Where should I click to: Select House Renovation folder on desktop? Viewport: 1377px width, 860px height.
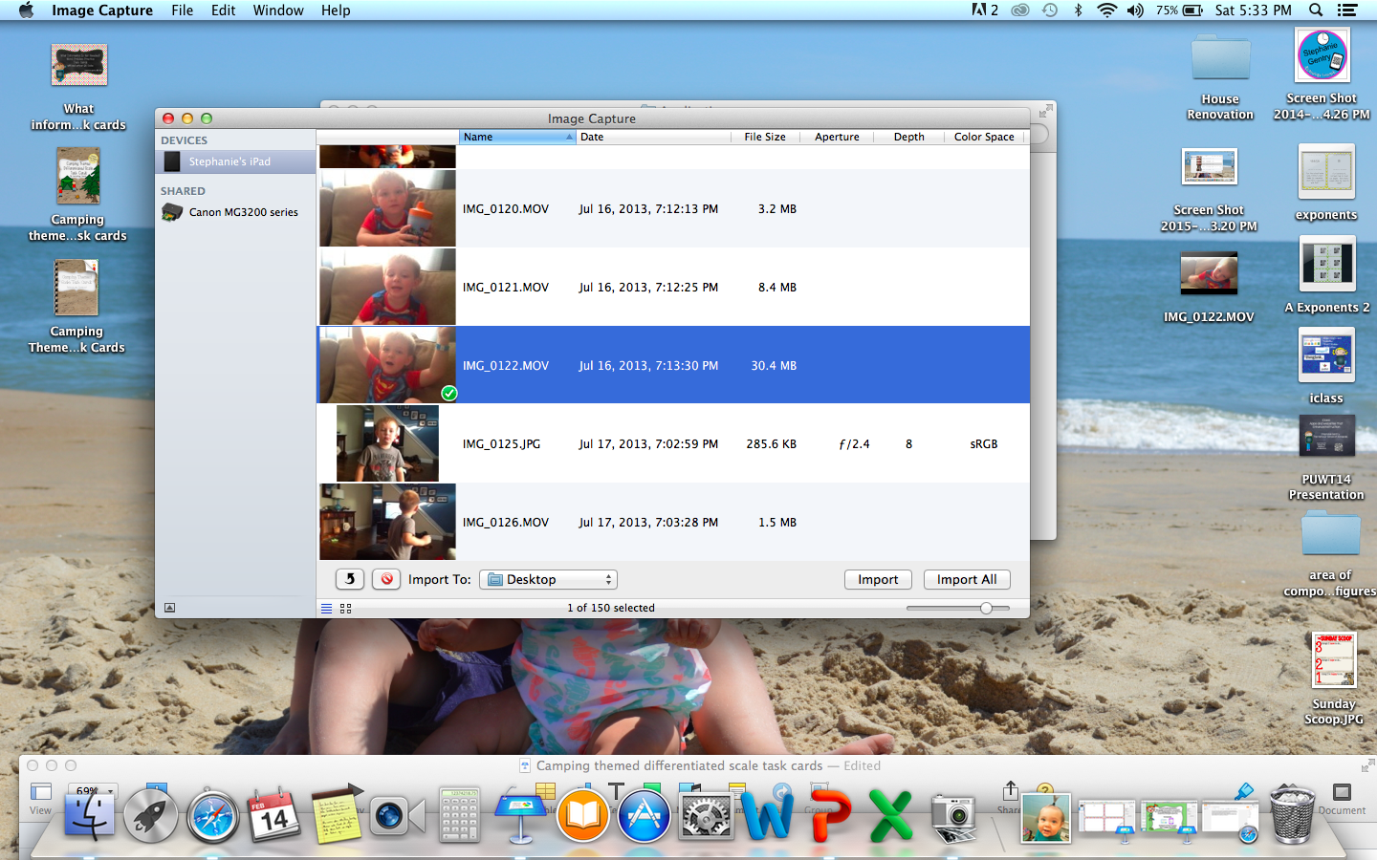(1220, 79)
